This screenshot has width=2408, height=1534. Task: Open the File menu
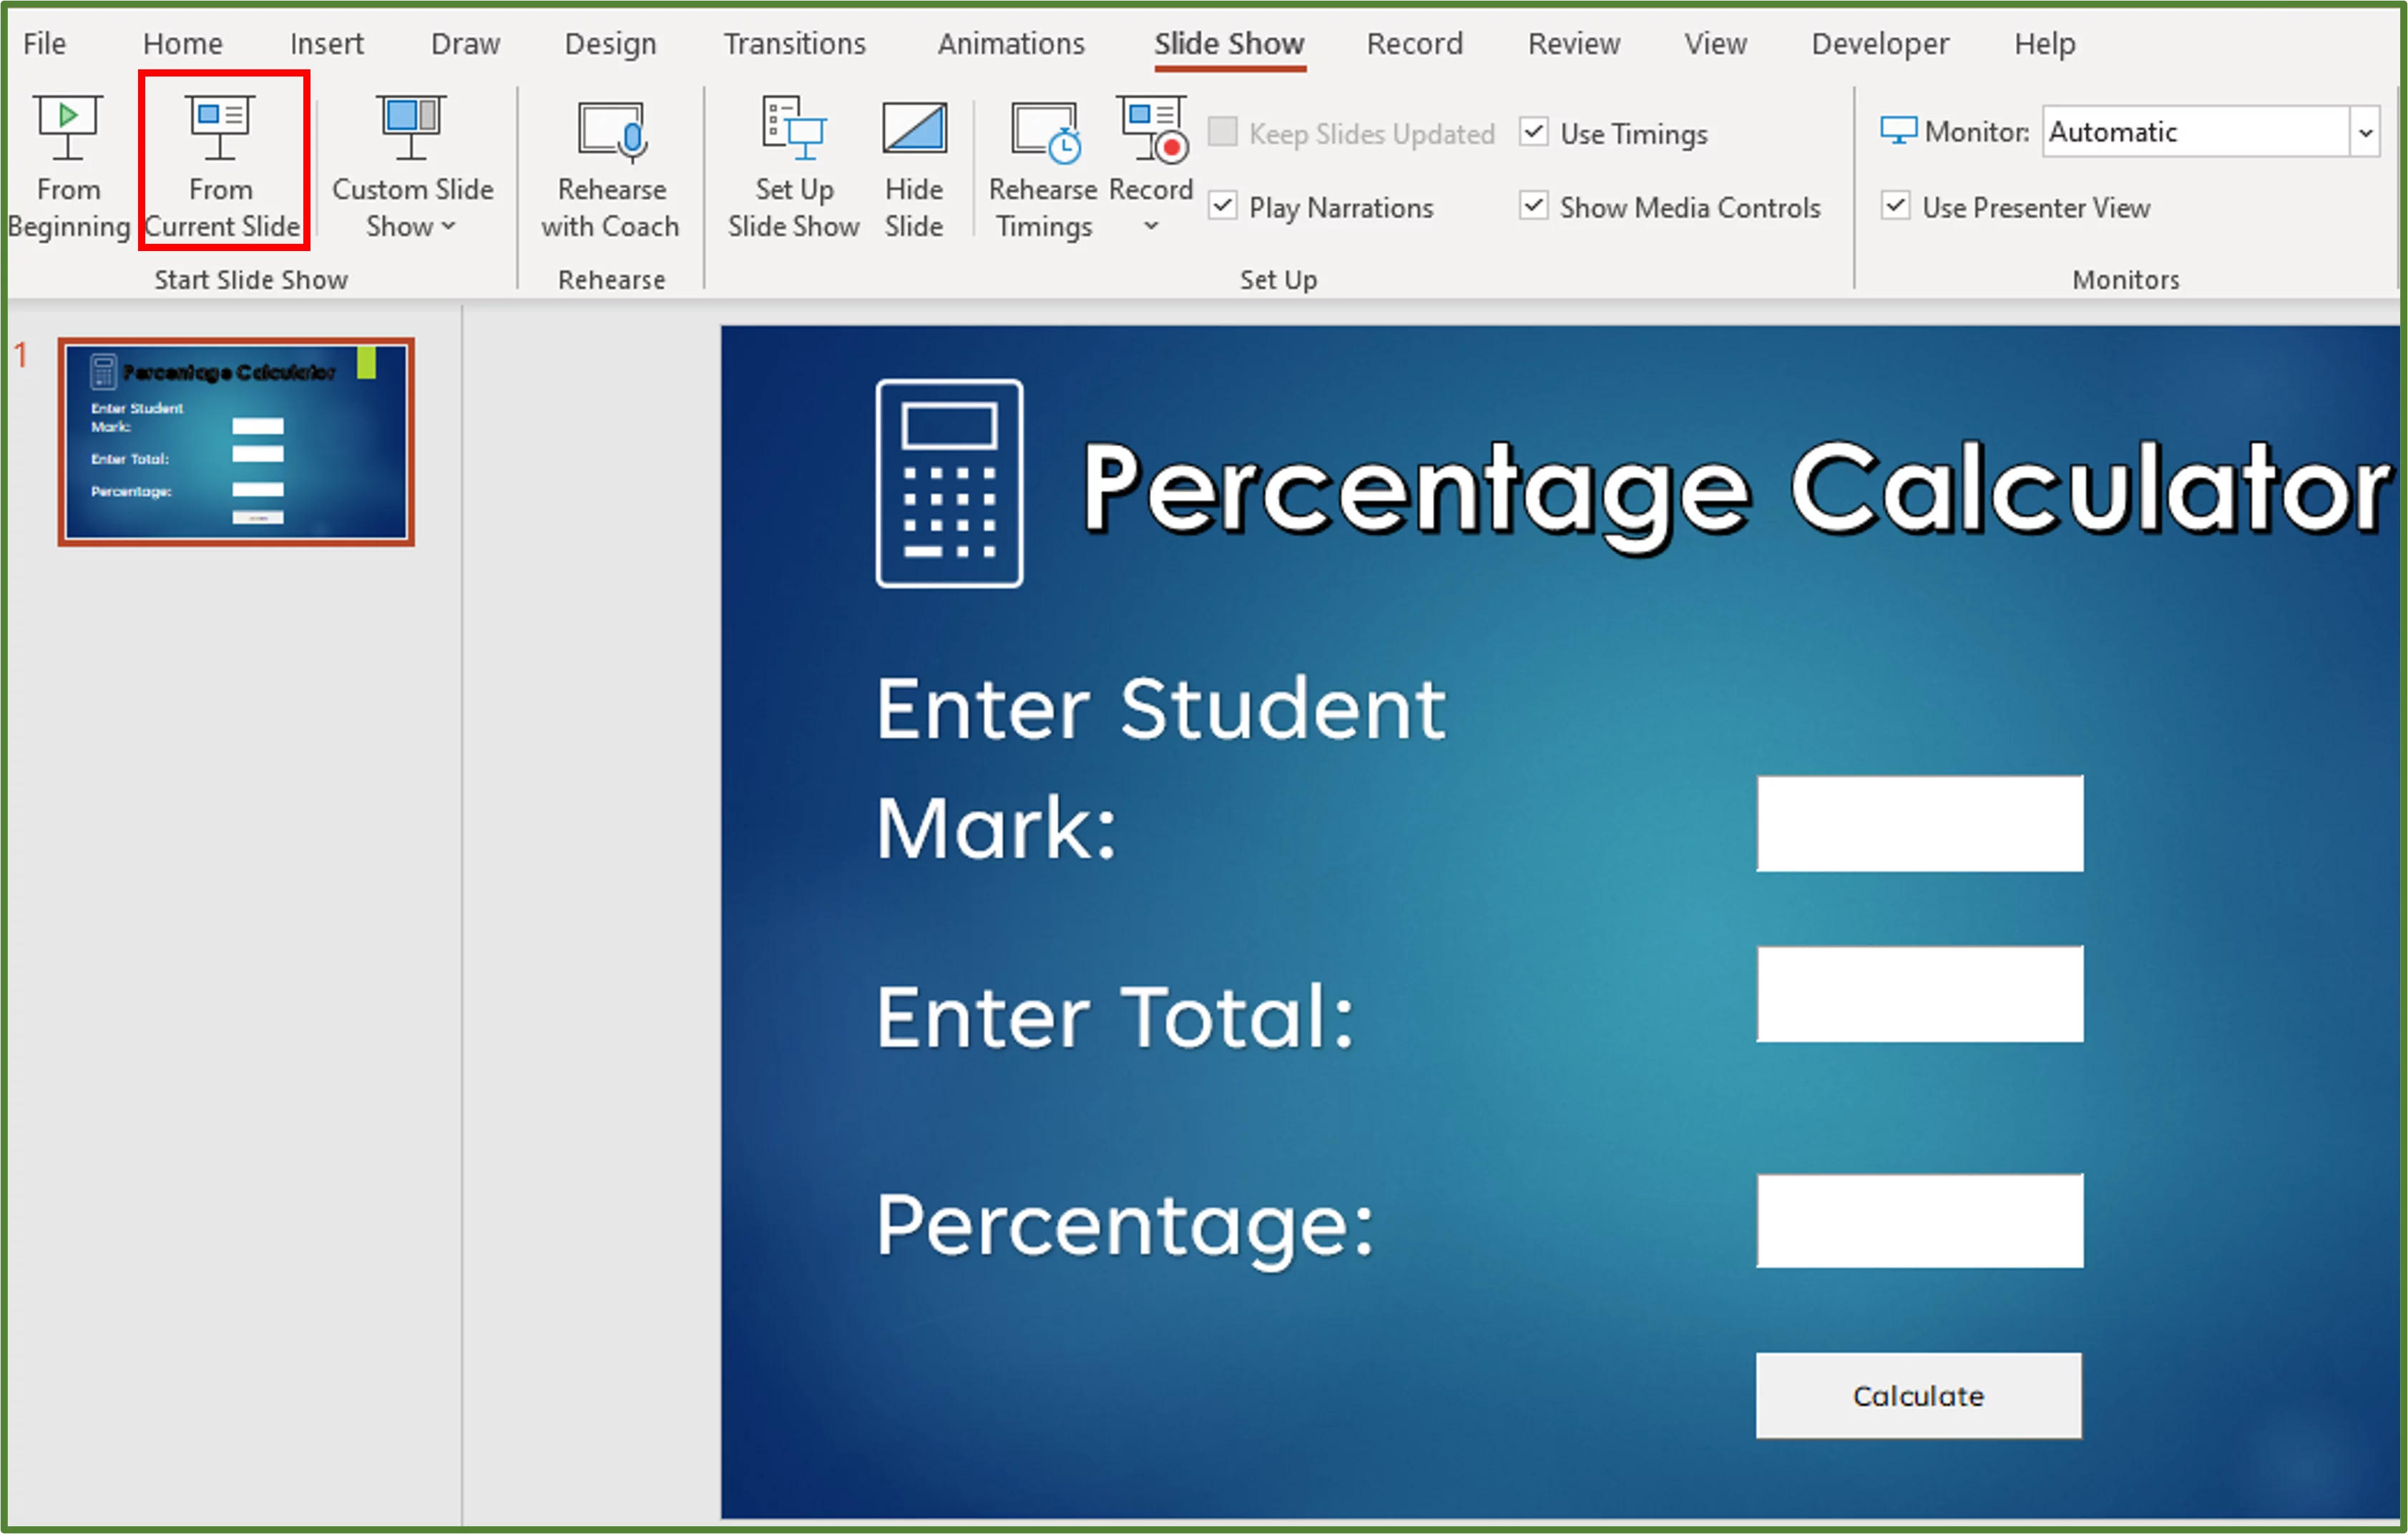[43, 43]
